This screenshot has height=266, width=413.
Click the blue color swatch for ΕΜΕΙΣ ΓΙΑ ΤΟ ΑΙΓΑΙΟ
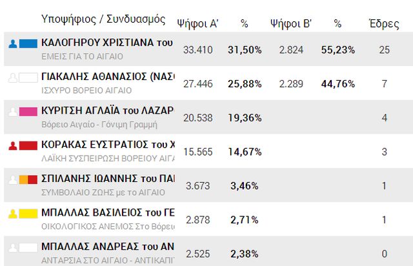28,44
